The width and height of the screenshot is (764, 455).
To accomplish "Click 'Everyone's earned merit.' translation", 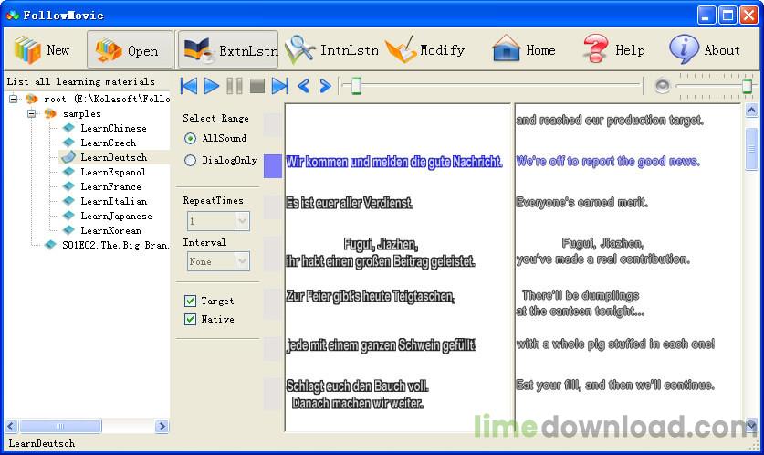I will click(581, 202).
